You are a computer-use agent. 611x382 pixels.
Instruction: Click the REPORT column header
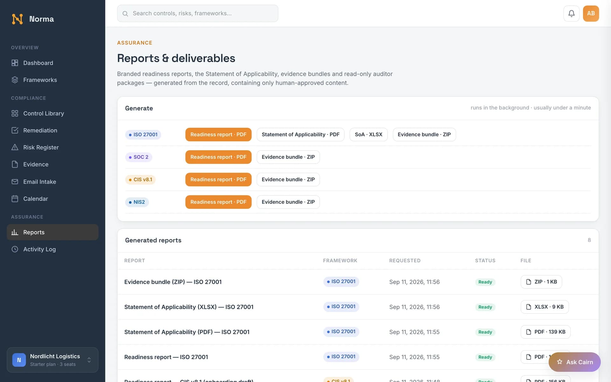point(135,261)
